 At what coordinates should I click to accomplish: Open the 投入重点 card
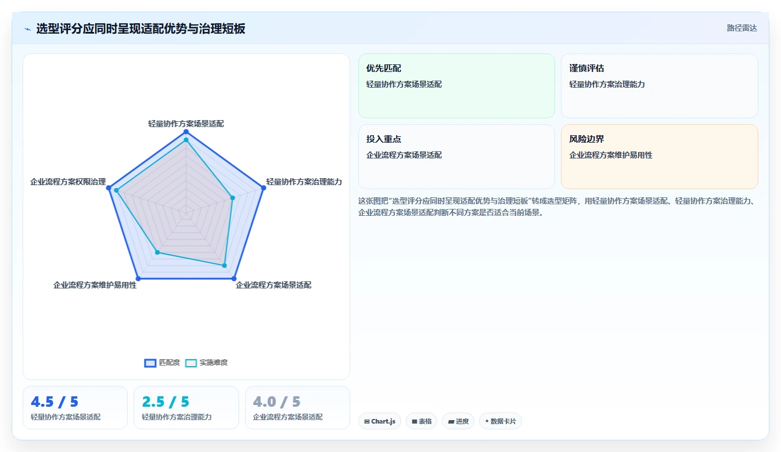tap(456, 157)
